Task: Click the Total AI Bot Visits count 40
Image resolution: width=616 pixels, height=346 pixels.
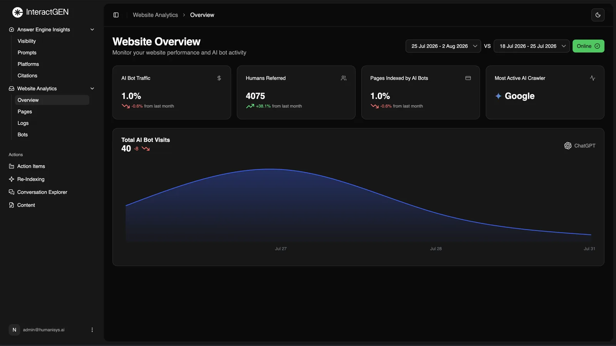Action: tap(126, 149)
